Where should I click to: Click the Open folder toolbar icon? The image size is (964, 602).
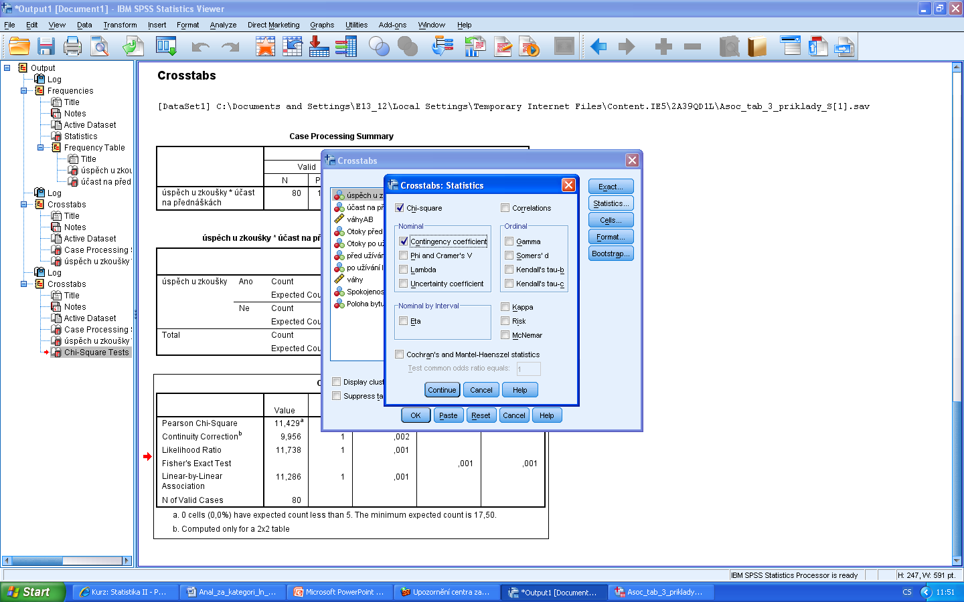[x=19, y=46]
